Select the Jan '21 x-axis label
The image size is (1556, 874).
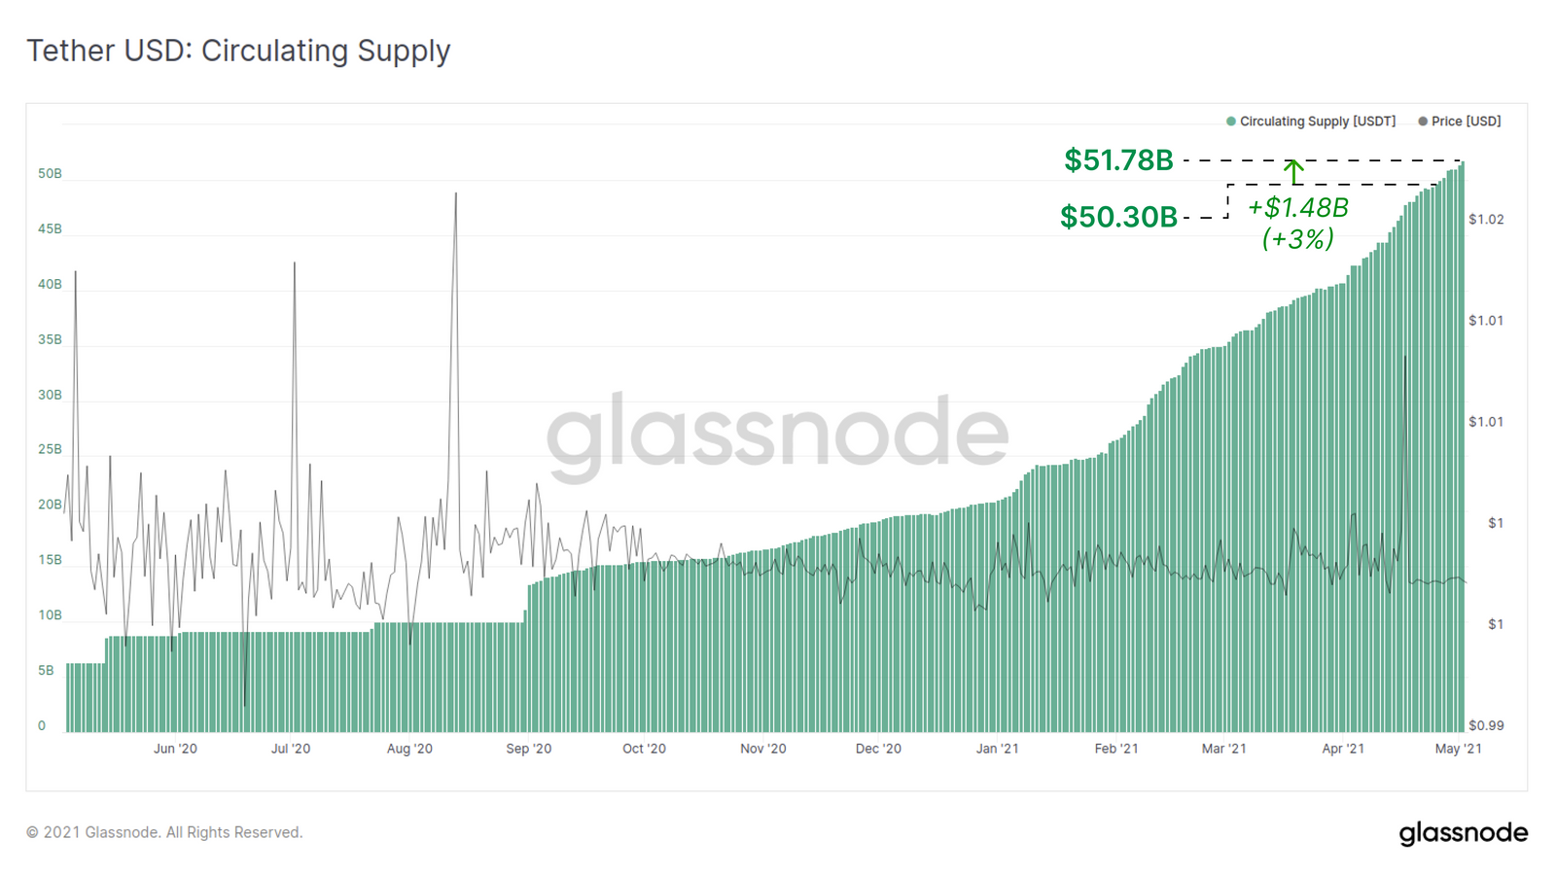[x=997, y=749]
